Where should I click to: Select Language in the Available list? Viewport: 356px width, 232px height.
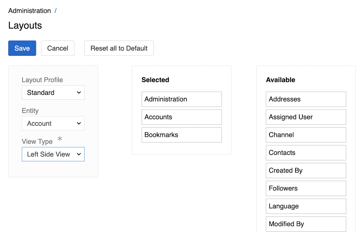tap(306, 206)
